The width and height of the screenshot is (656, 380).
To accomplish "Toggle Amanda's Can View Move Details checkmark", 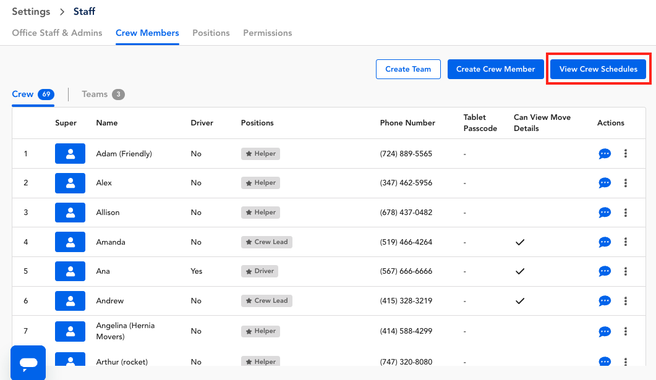I will (x=520, y=242).
